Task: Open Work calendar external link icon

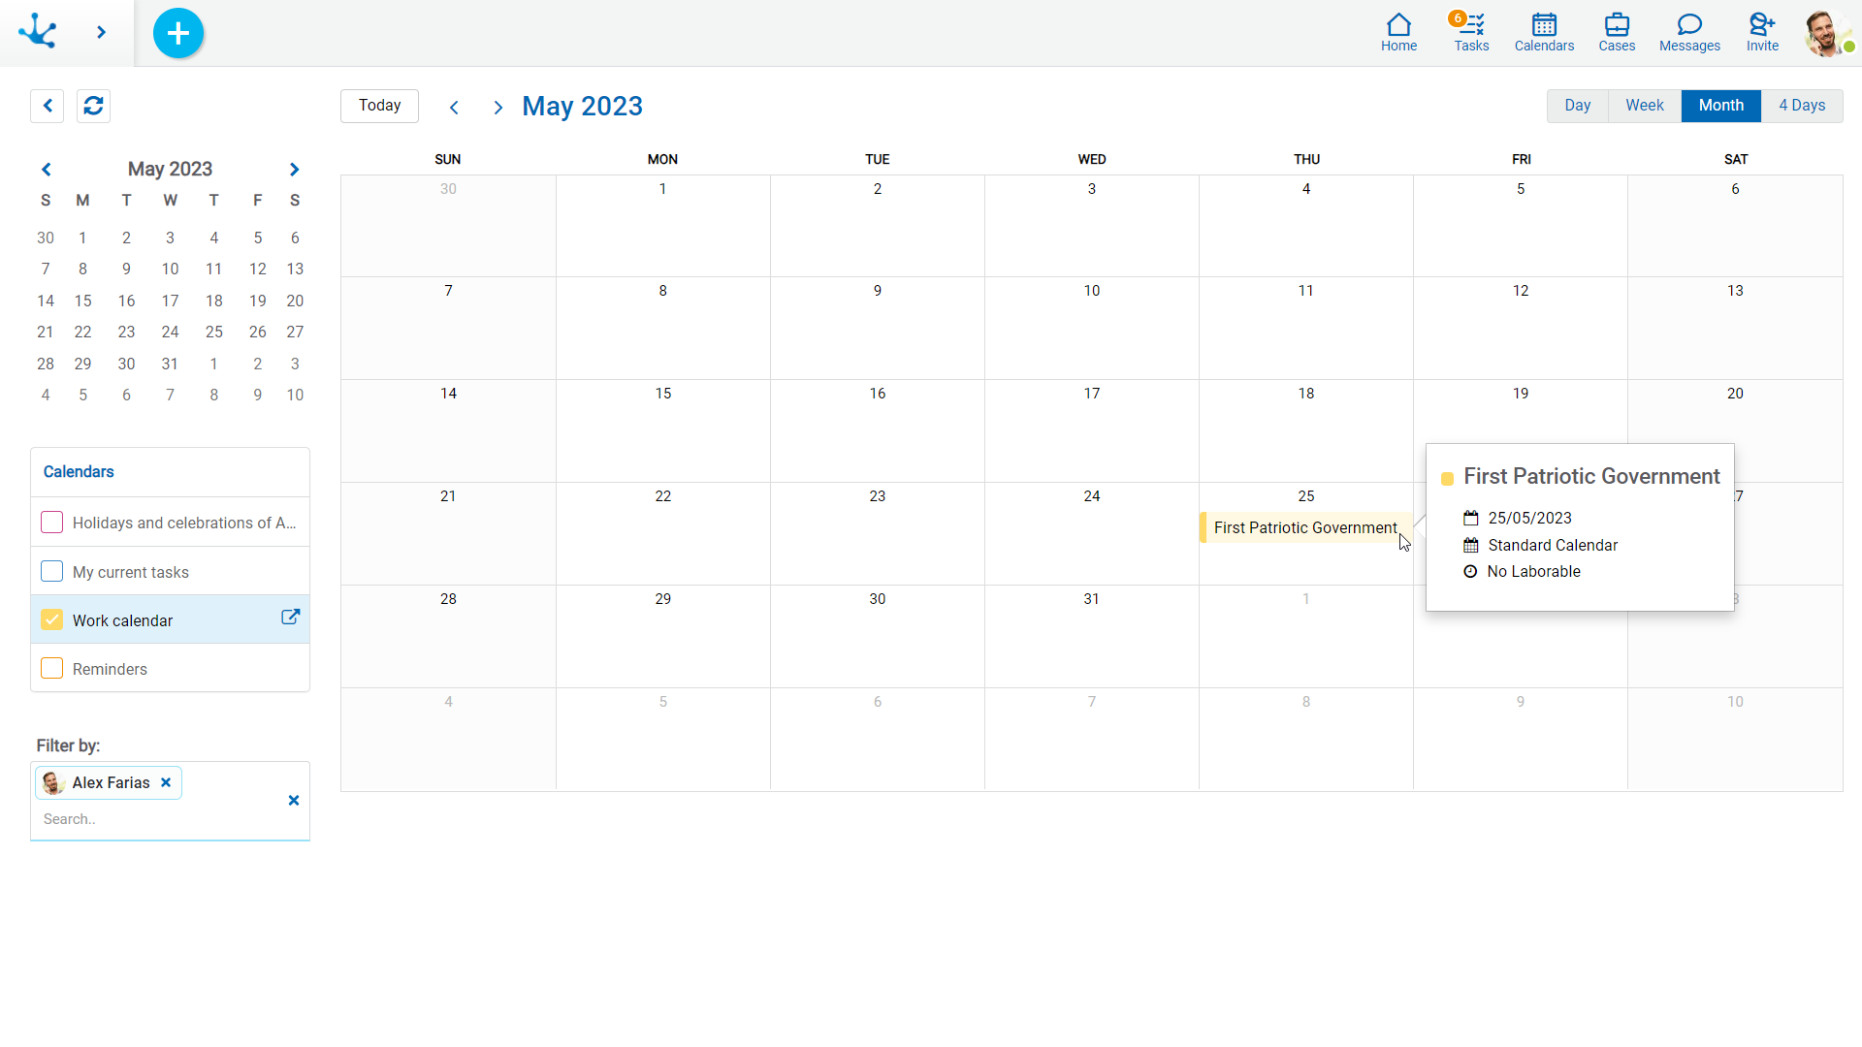Action: coord(290,618)
